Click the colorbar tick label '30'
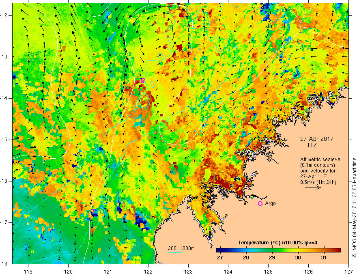The width and height of the screenshot is (357, 276). pyautogui.click(x=298, y=258)
